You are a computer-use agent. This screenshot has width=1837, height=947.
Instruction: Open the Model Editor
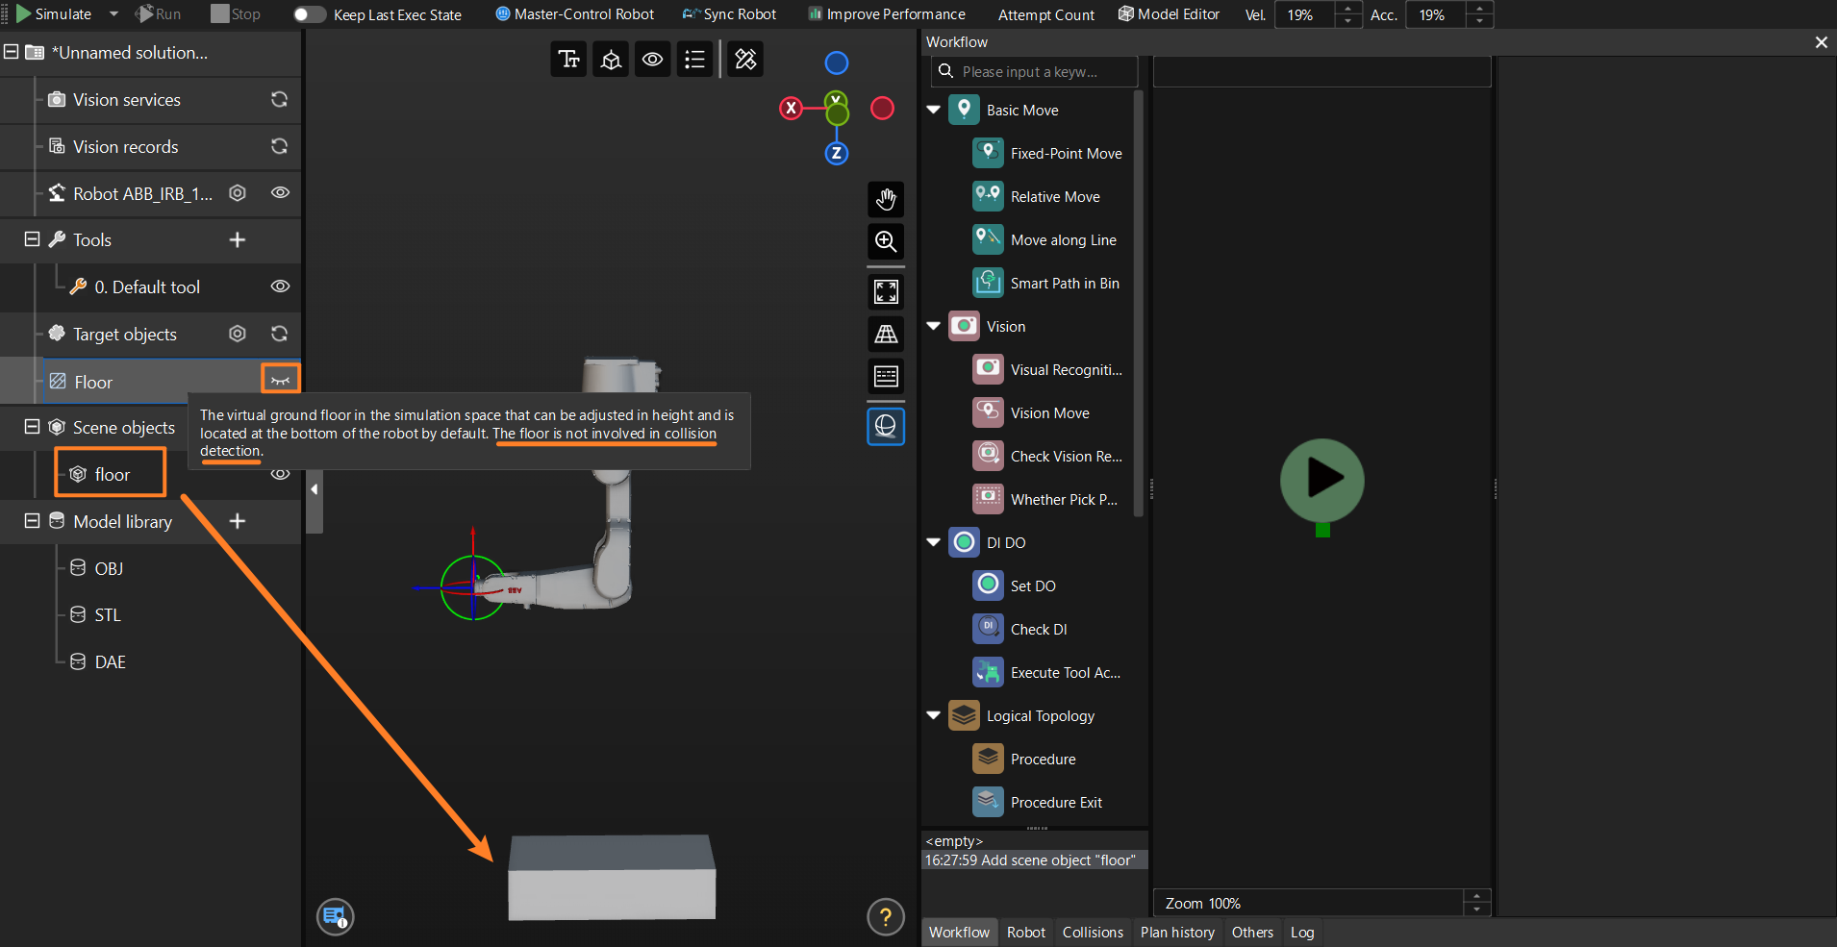pyautogui.click(x=1169, y=14)
